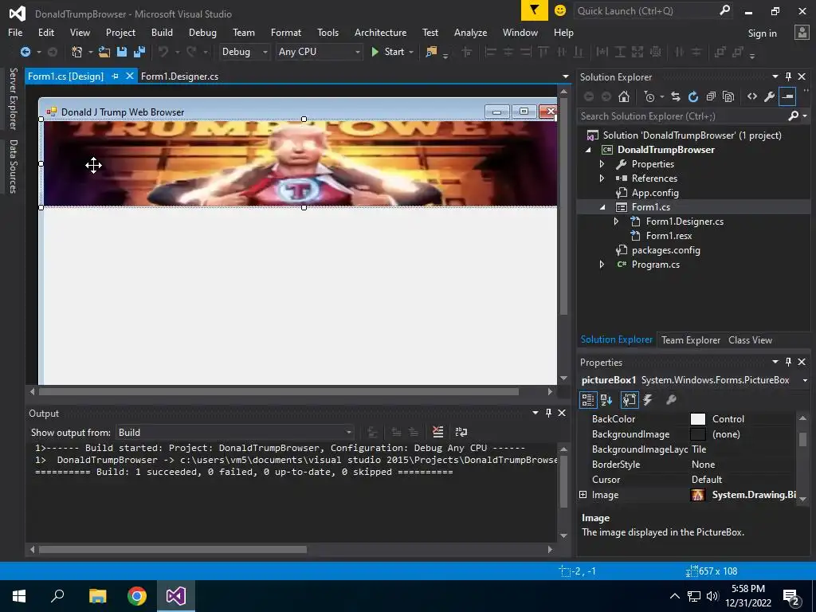Click the New Project toolbar icon
The width and height of the screenshot is (816, 612).
77,52
